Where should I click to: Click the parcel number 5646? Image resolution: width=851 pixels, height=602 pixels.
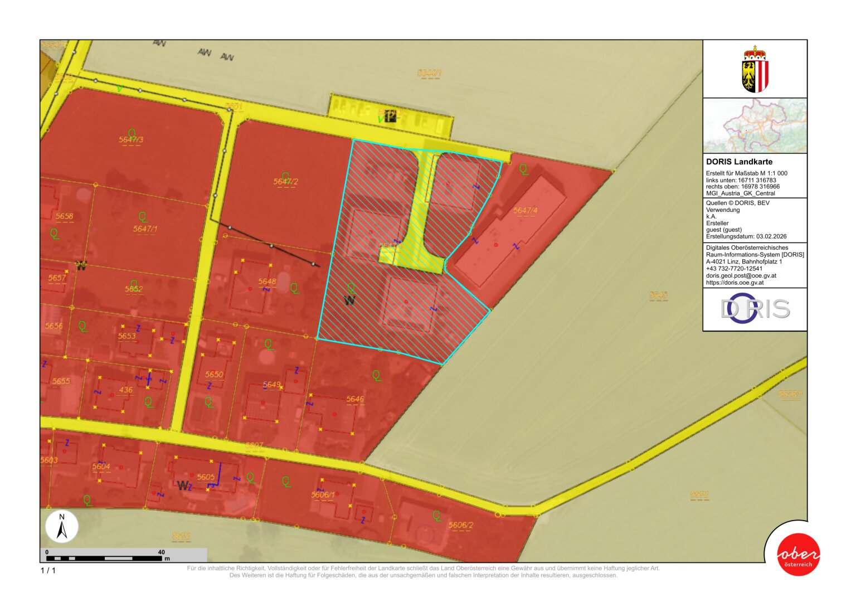pyautogui.click(x=355, y=399)
